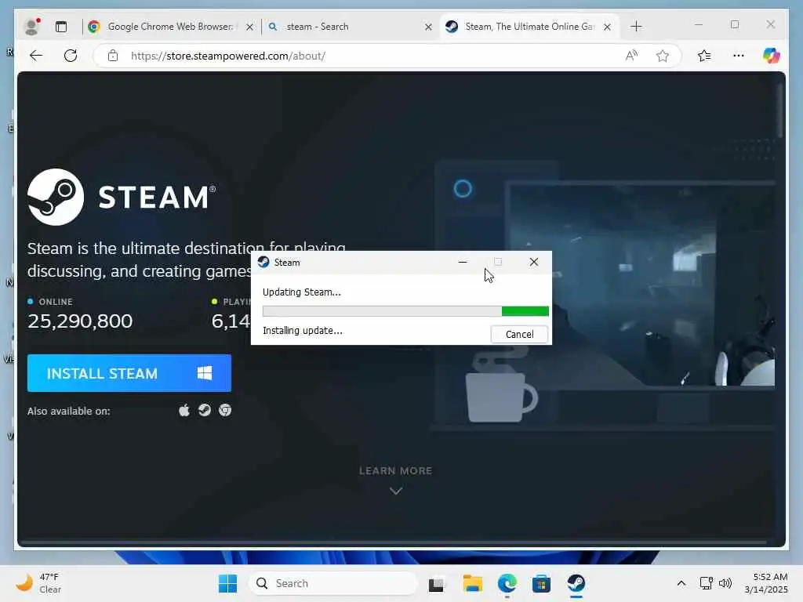This screenshot has height=602, width=803.
Task: Click the SteamOS availability icon
Action: (205, 410)
